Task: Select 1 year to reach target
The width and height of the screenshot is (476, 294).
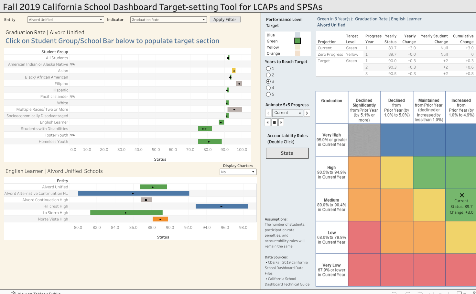Action: click(268, 69)
